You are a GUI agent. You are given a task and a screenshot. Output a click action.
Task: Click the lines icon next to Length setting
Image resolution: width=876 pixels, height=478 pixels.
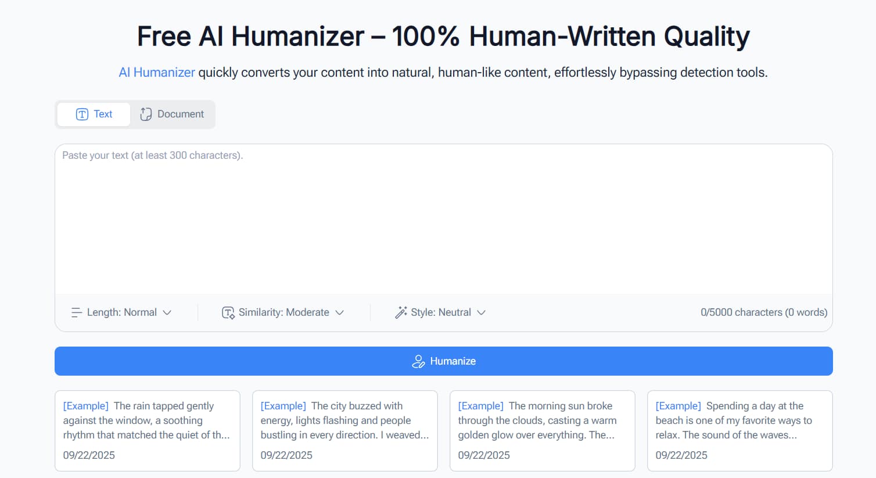[77, 312]
